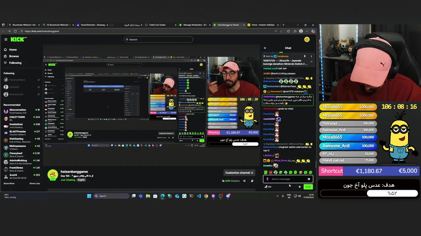This screenshot has height=236, width=421.
Task: Open the Windows Start button
Action: [x=89, y=196]
